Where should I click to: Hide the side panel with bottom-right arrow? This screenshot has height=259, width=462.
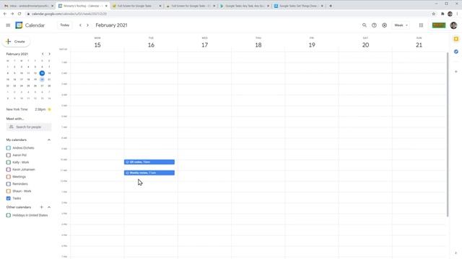click(456, 253)
